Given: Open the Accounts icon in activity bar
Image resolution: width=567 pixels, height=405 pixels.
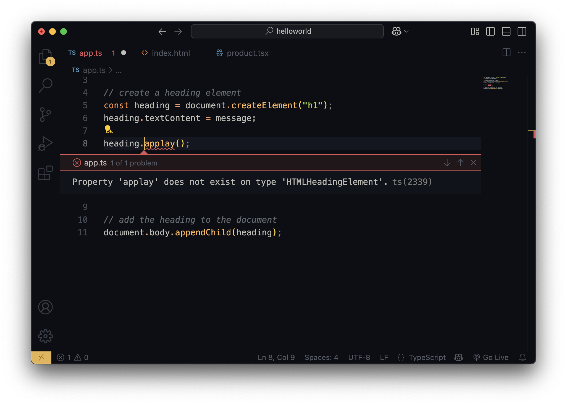Looking at the screenshot, I should tap(45, 307).
